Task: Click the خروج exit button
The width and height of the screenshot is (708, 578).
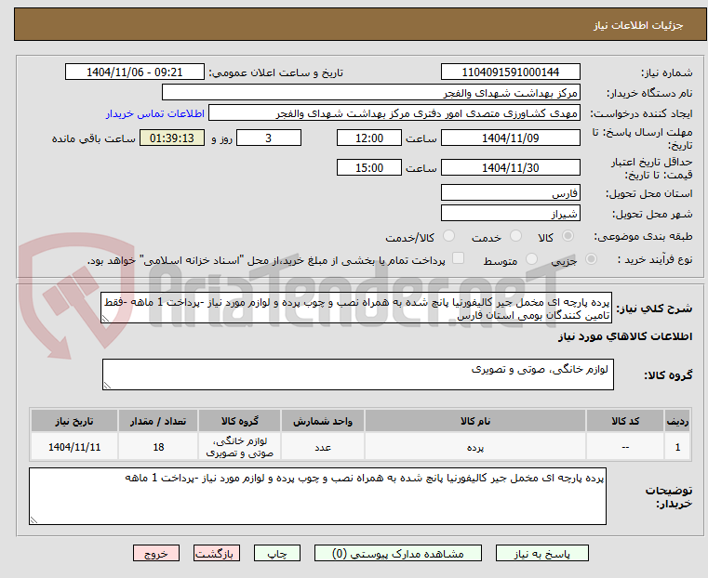Action: coord(156,553)
